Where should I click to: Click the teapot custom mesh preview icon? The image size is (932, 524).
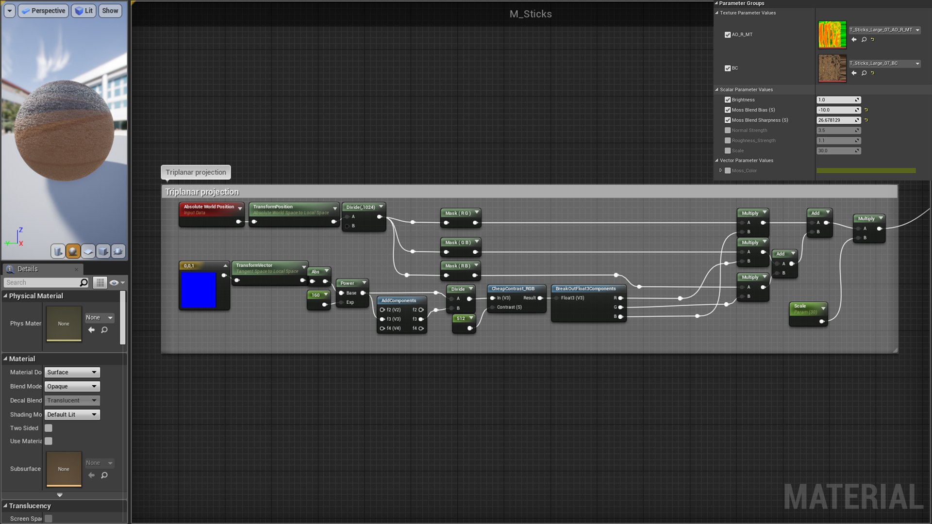118,251
